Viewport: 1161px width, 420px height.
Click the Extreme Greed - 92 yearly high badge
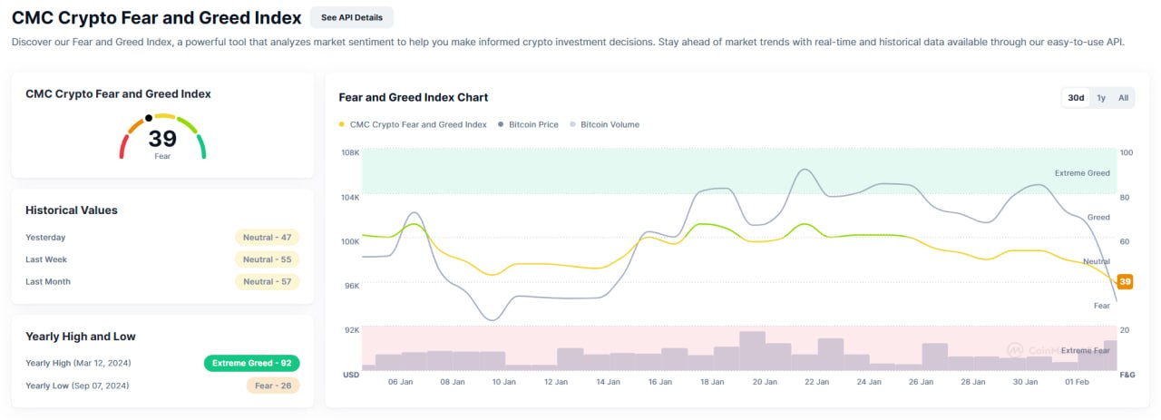point(251,363)
